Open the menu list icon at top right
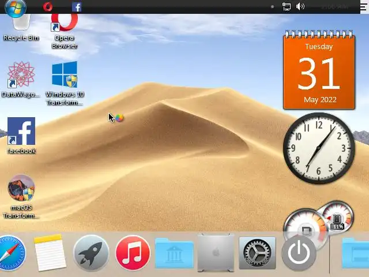Image resolution: width=369 pixels, height=277 pixels. (x=364, y=7)
